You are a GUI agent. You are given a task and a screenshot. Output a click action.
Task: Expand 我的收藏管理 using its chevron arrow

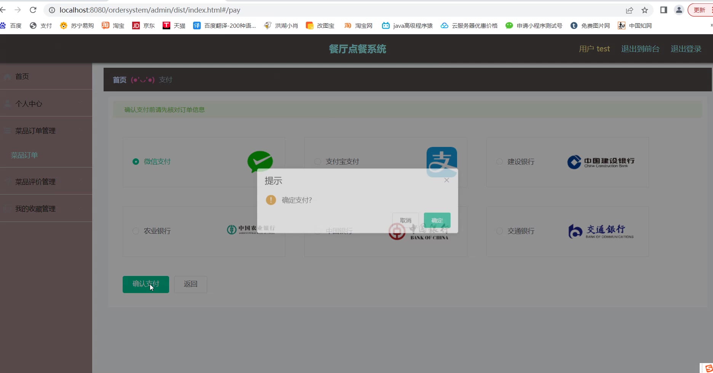point(80,208)
